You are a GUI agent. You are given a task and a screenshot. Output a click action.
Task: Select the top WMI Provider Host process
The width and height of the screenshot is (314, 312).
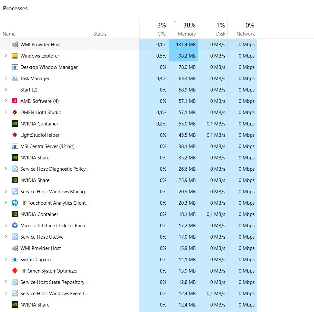point(40,45)
